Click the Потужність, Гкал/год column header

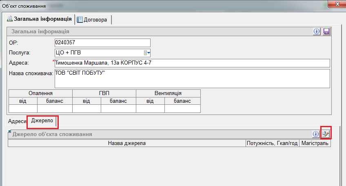272,143
